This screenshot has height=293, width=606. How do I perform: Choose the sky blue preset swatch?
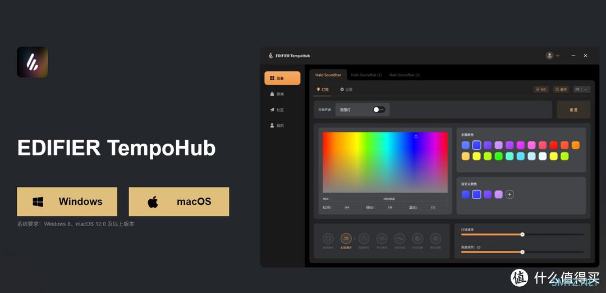pos(521,156)
